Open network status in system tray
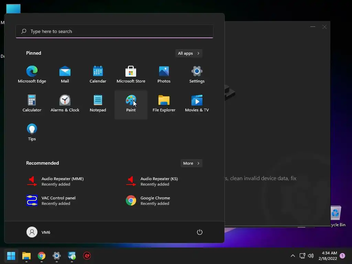 pos(302,256)
